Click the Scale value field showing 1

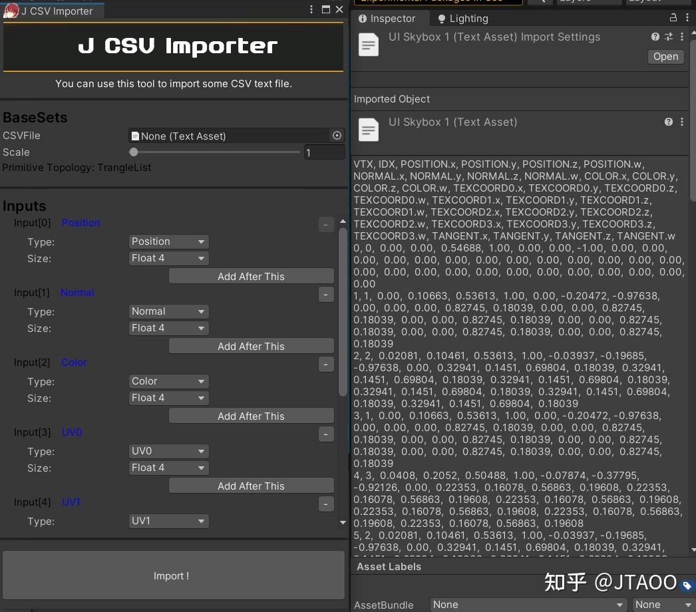[x=325, y=152]
